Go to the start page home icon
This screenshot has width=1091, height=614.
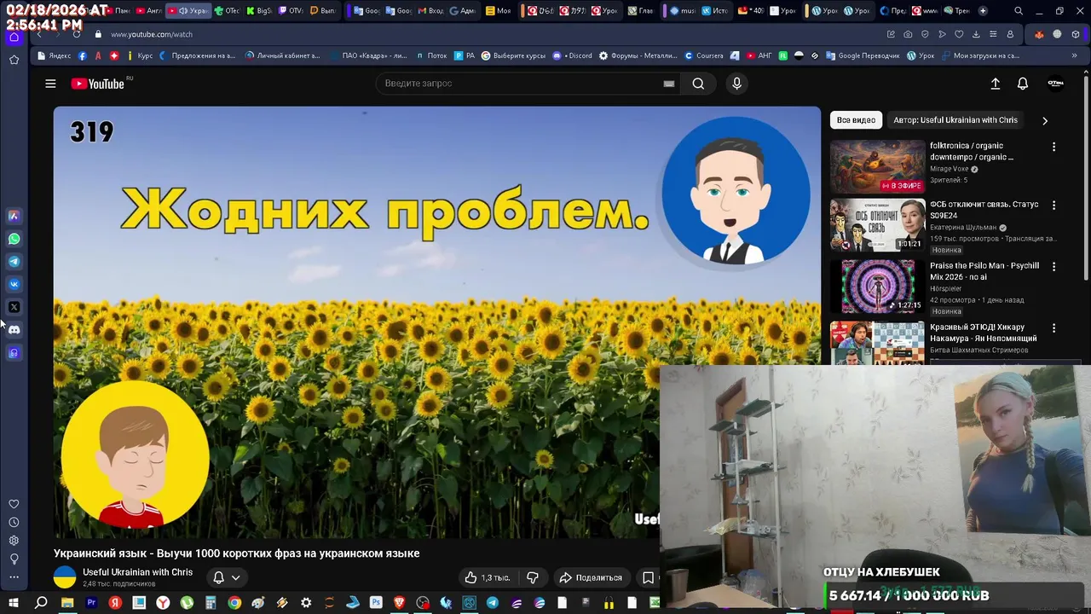[14, 37]
